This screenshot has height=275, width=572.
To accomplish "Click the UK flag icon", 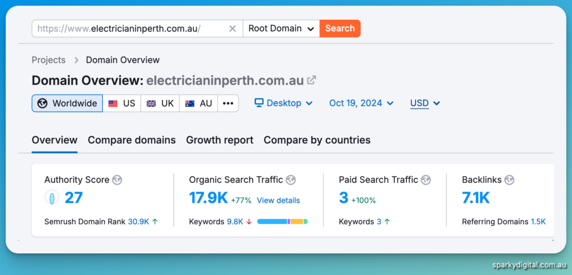I will tap(151, 103).
